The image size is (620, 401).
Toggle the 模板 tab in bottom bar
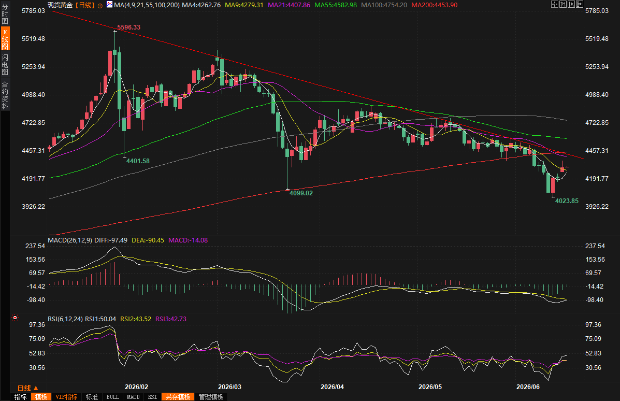tap(41, 397)
